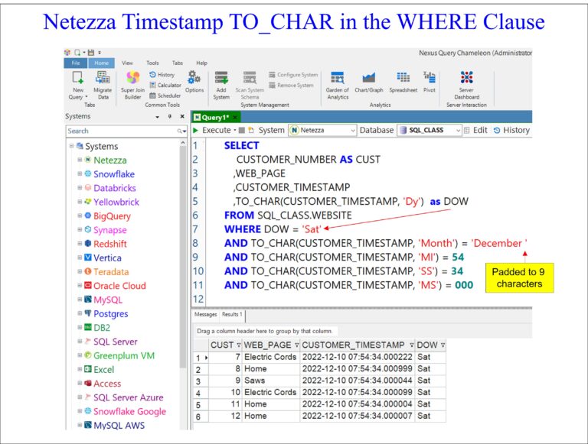Expand the Postgres tree node

pyautogui.click(x=80, y=313)
